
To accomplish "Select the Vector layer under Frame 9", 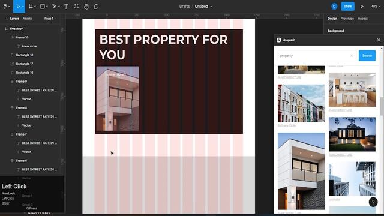I will (x=26, y=99).
